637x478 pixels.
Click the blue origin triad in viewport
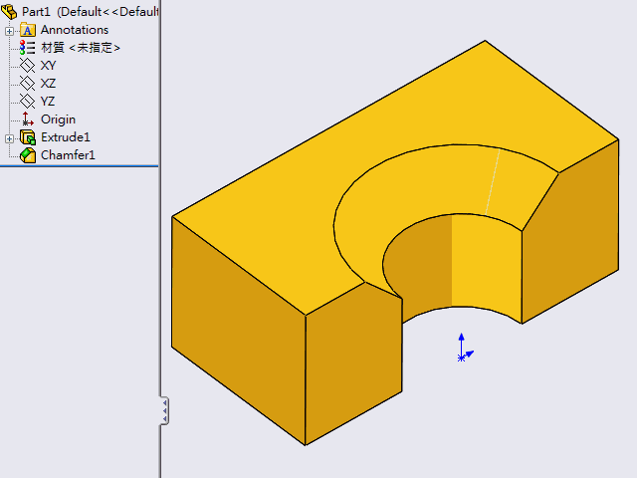click(x=465, y=349)
